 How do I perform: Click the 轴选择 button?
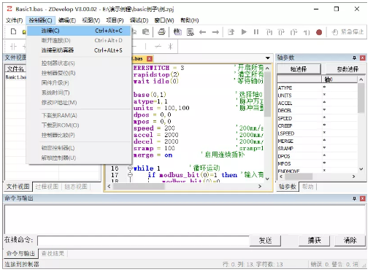point(299,69)
